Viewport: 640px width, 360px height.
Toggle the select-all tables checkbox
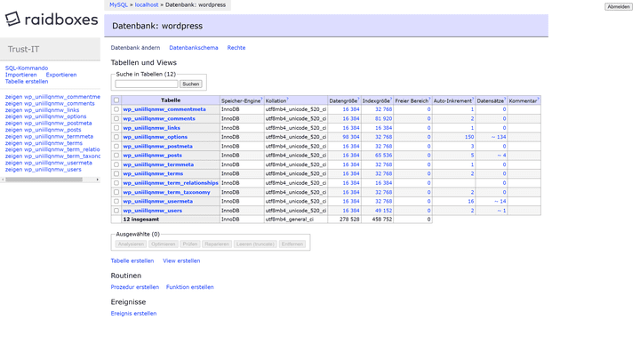point(116,100)
